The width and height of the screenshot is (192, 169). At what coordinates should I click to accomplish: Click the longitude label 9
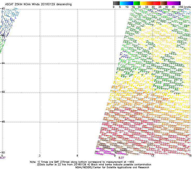115,156
